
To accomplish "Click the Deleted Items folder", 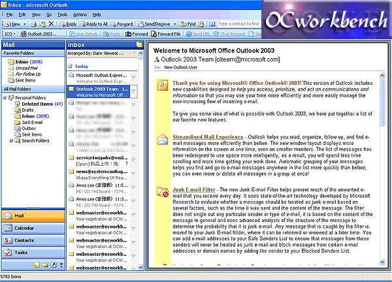I will click(39, 104).
